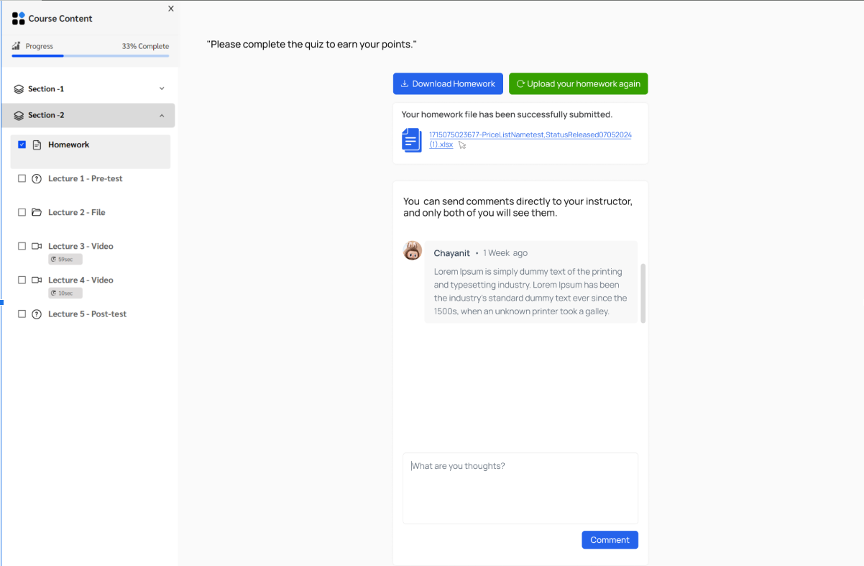The height and width of the screenshot is (566, 864).
Task: Click the Section -2 layers icon
Action: pyautogui.click(x=19, y=116)
